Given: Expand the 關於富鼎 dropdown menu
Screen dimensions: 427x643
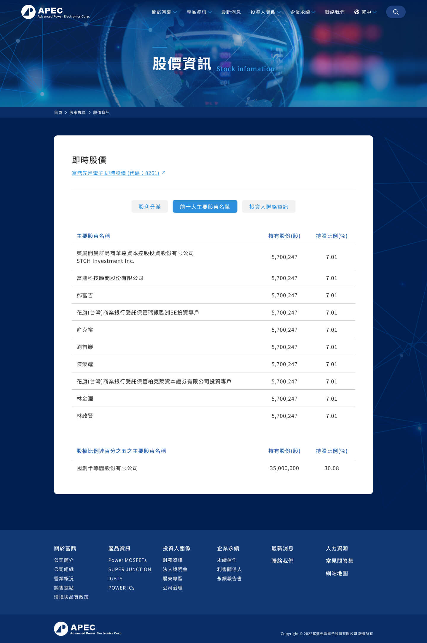Looking at the screenshot, I should point(164,12).
